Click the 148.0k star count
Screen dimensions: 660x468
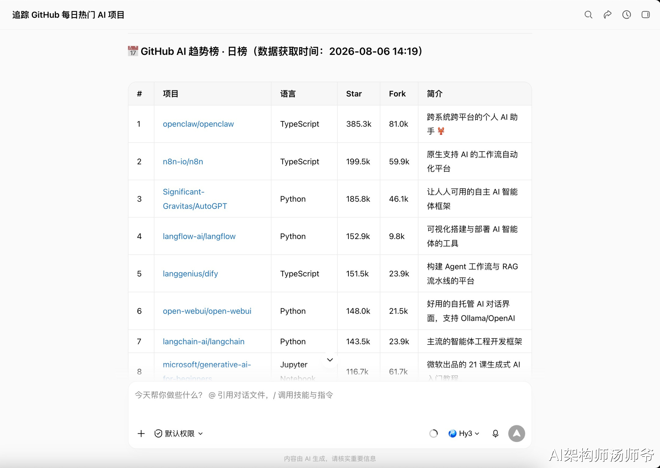point(358,311)
